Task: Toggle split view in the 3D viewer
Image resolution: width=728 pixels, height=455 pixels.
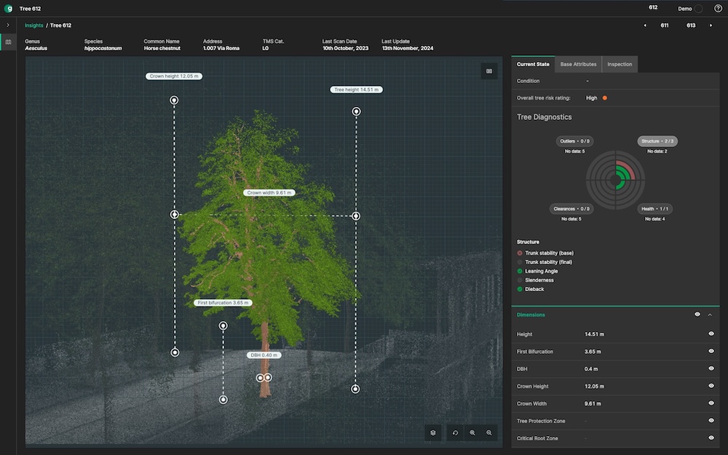Action: pyautogui.click(x=489, y=71)
